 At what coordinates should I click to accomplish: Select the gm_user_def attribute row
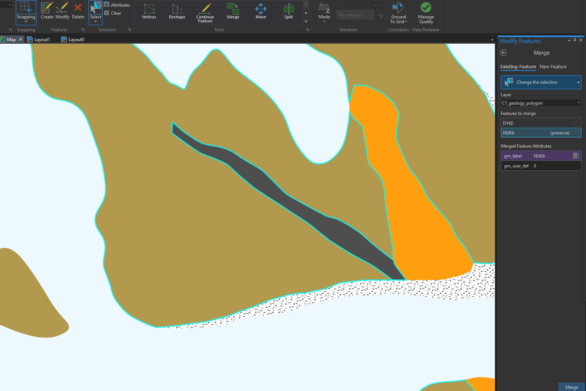(x=541, y=166)
